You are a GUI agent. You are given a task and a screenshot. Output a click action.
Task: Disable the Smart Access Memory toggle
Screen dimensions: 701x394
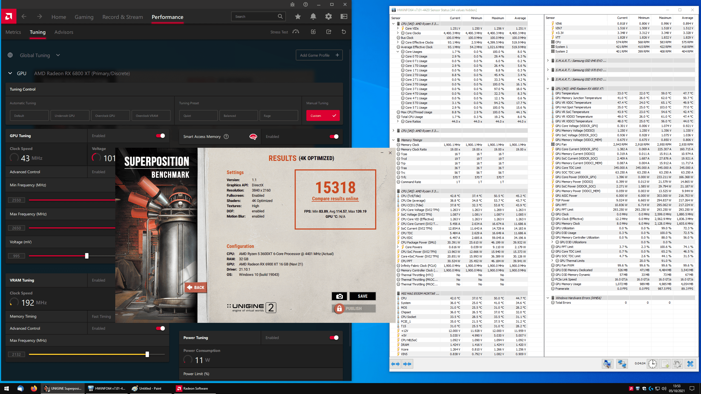pyautogui.click(x=334, y=137)
